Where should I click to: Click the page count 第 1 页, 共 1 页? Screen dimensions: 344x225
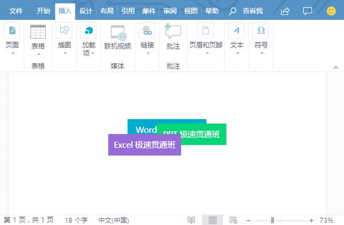pos(29,220)
